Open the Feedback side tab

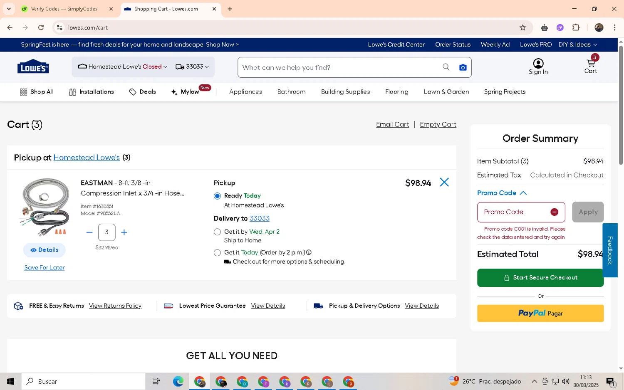click(610, 250)
